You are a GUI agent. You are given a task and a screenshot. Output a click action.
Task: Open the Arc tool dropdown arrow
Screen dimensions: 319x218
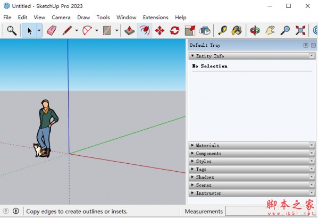tap(97, 30)
